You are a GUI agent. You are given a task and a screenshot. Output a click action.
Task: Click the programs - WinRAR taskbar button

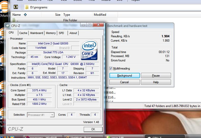pyautogui.click(x=42, y=136)
